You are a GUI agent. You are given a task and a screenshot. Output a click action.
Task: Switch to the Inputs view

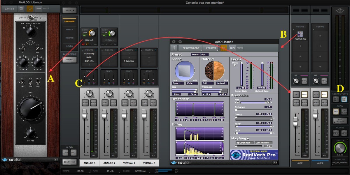click(x=69, y=30)
